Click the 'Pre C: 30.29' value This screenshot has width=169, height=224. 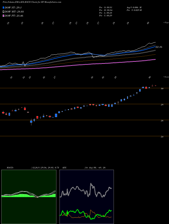[x=105, y=15]
